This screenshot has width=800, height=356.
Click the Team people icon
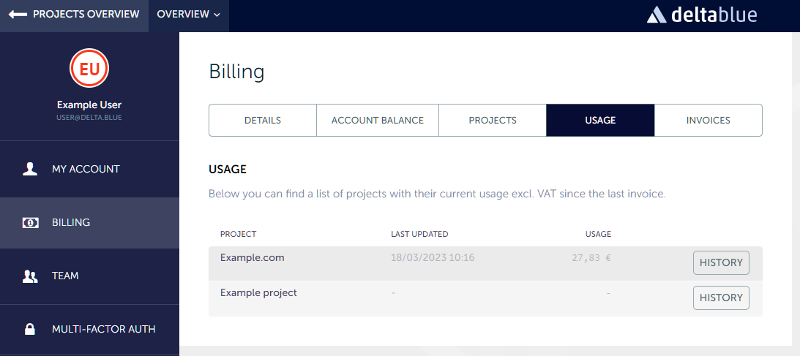(30, 276)
